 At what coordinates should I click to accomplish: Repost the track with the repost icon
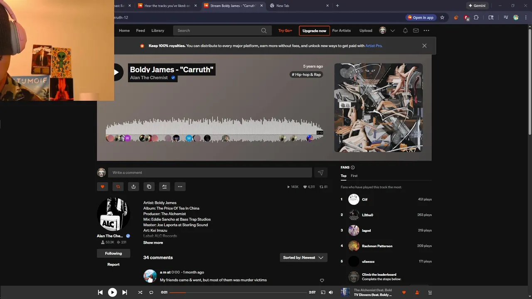tap(118, 186)
